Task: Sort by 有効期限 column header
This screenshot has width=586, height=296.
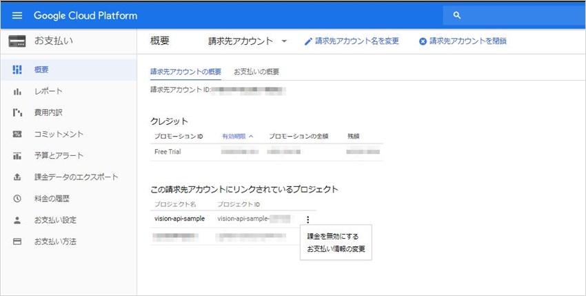Action: pos(234,137)
